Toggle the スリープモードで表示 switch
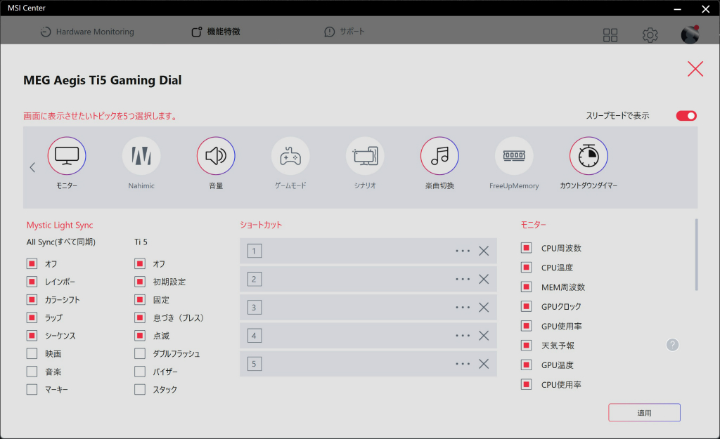720x439 pixels. [686, 116]
